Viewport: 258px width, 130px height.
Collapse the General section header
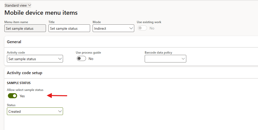14,42
